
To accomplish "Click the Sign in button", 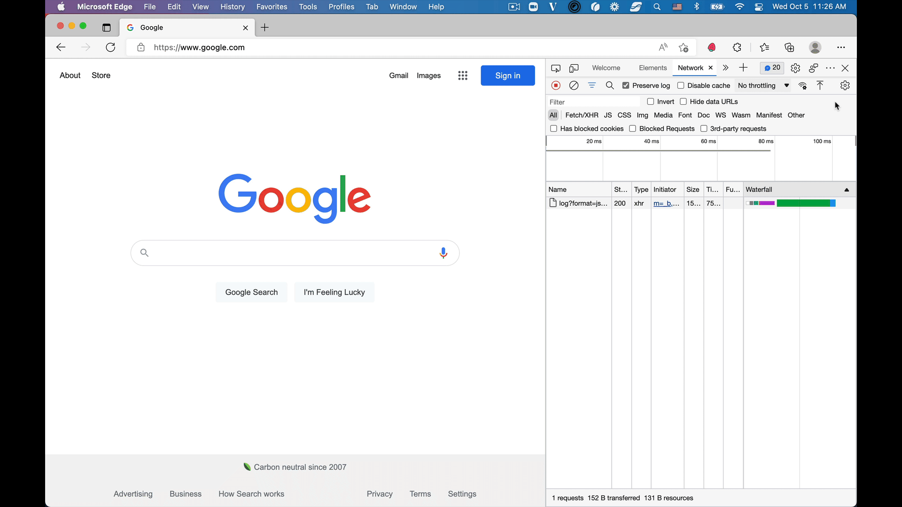I will (508, 76).
